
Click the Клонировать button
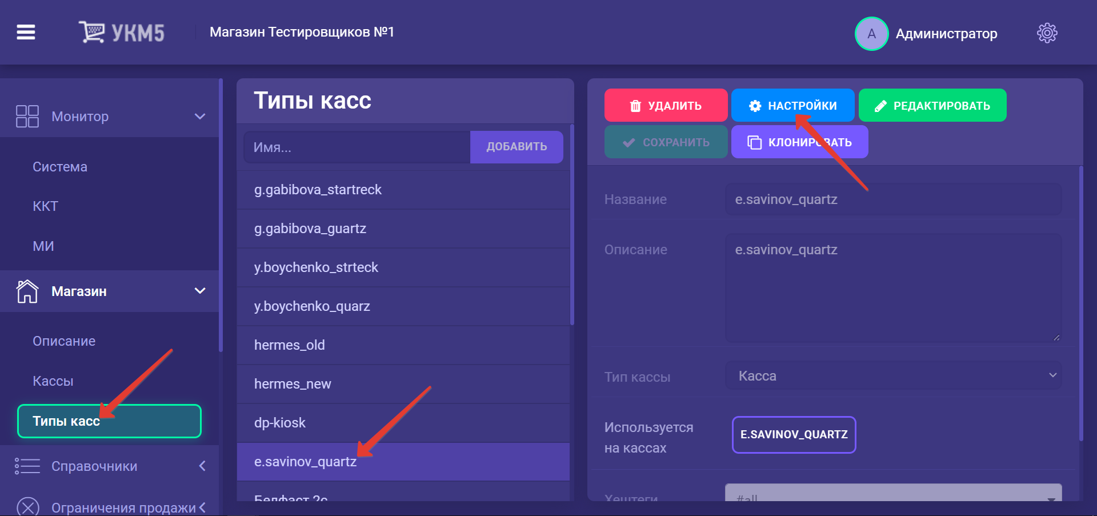(799, 142)
